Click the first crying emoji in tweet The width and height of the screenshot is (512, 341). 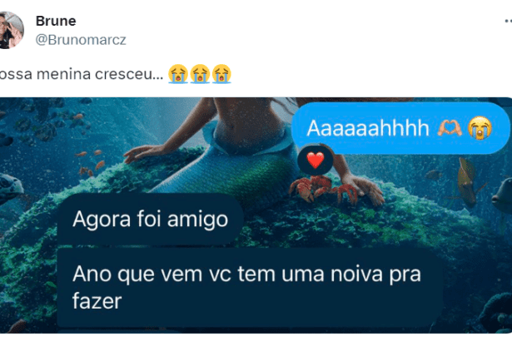[x=178, y=74]
